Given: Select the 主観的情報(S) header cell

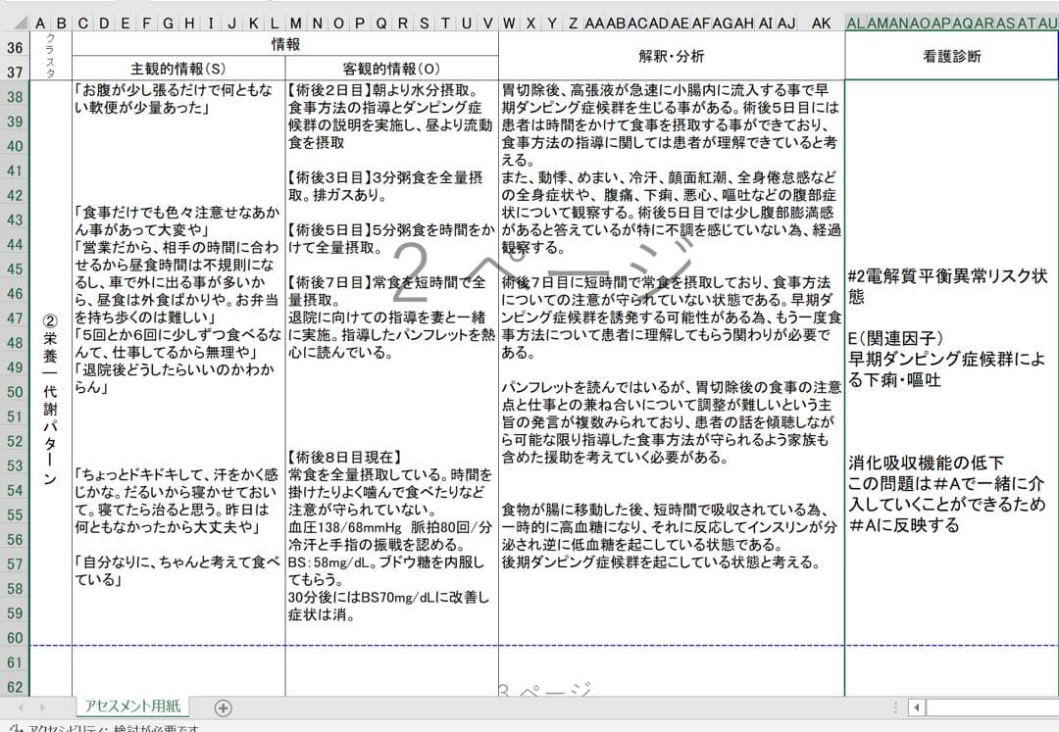Looking at the screenshot, I should tap(178, 69).
